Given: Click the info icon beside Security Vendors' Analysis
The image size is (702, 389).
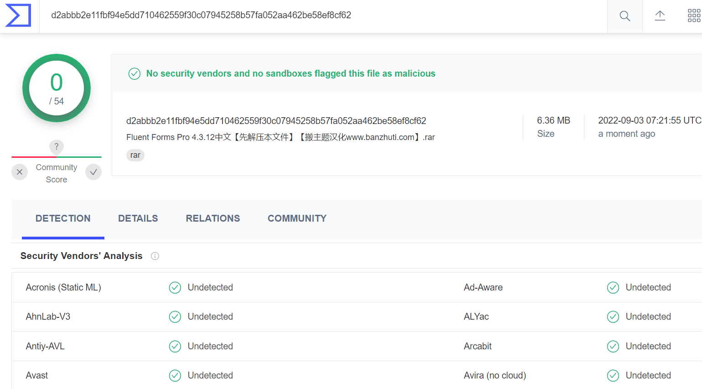Looking at the screenshot, I should [x=155, y=256].
